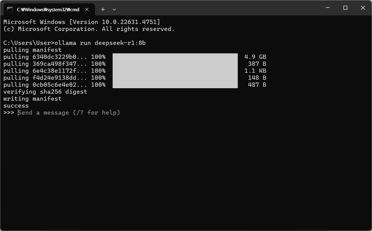Click the Microsoft Windows version line
The height and width of the screenshot is (231, 372).
pos(82,22)
